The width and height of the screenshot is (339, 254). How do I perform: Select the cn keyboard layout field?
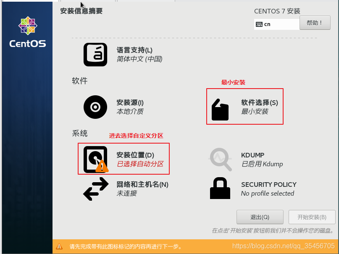pyautogui.click(x=277, y=24)
